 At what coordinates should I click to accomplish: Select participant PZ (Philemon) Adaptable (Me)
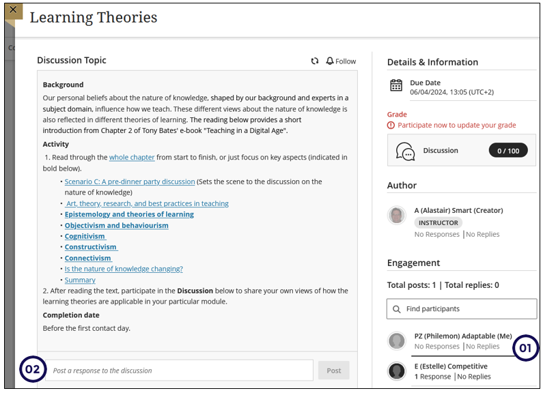point(463,336)
